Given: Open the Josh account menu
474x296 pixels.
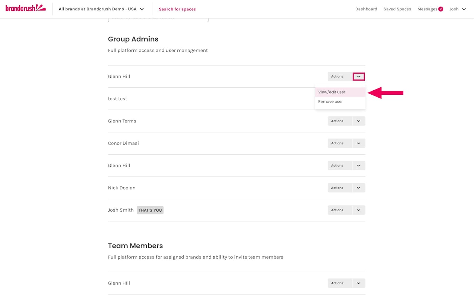Looking at the screenshot, I should tap(457, 9).
